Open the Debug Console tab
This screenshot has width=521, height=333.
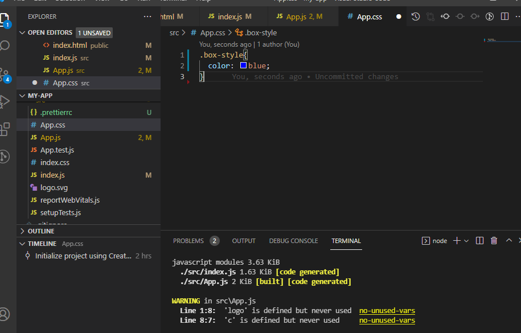tap(293, 241)
